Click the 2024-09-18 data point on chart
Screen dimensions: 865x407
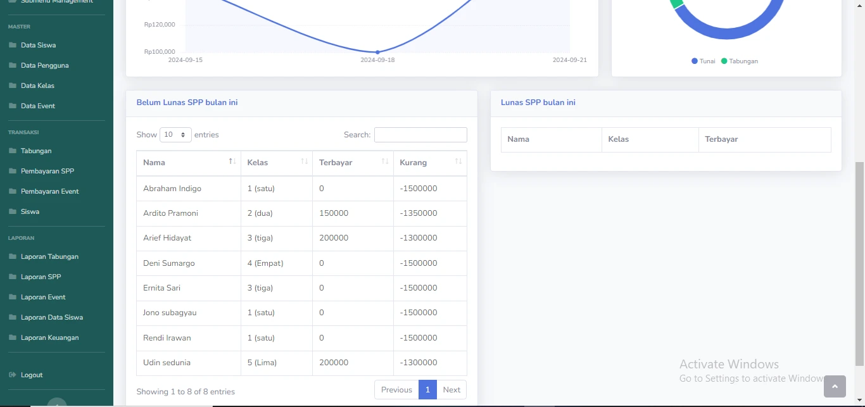(377, 52)
